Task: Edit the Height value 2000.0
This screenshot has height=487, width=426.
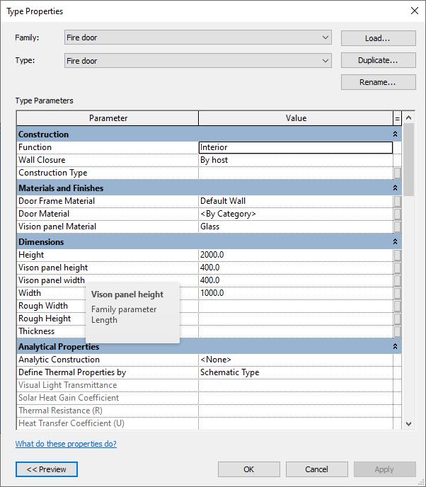Action: tap(296, 255)
